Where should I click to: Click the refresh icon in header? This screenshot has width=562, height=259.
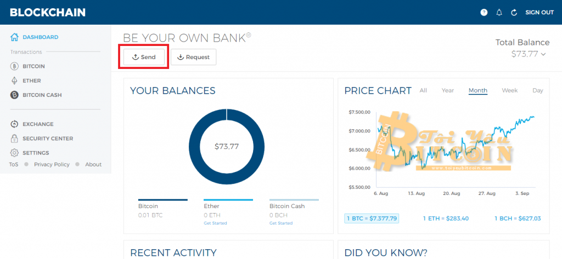point(514,12)
